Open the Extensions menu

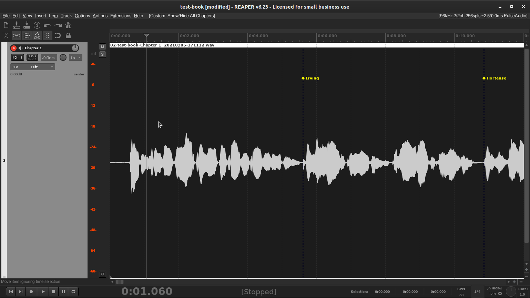(x=121, y=16)
